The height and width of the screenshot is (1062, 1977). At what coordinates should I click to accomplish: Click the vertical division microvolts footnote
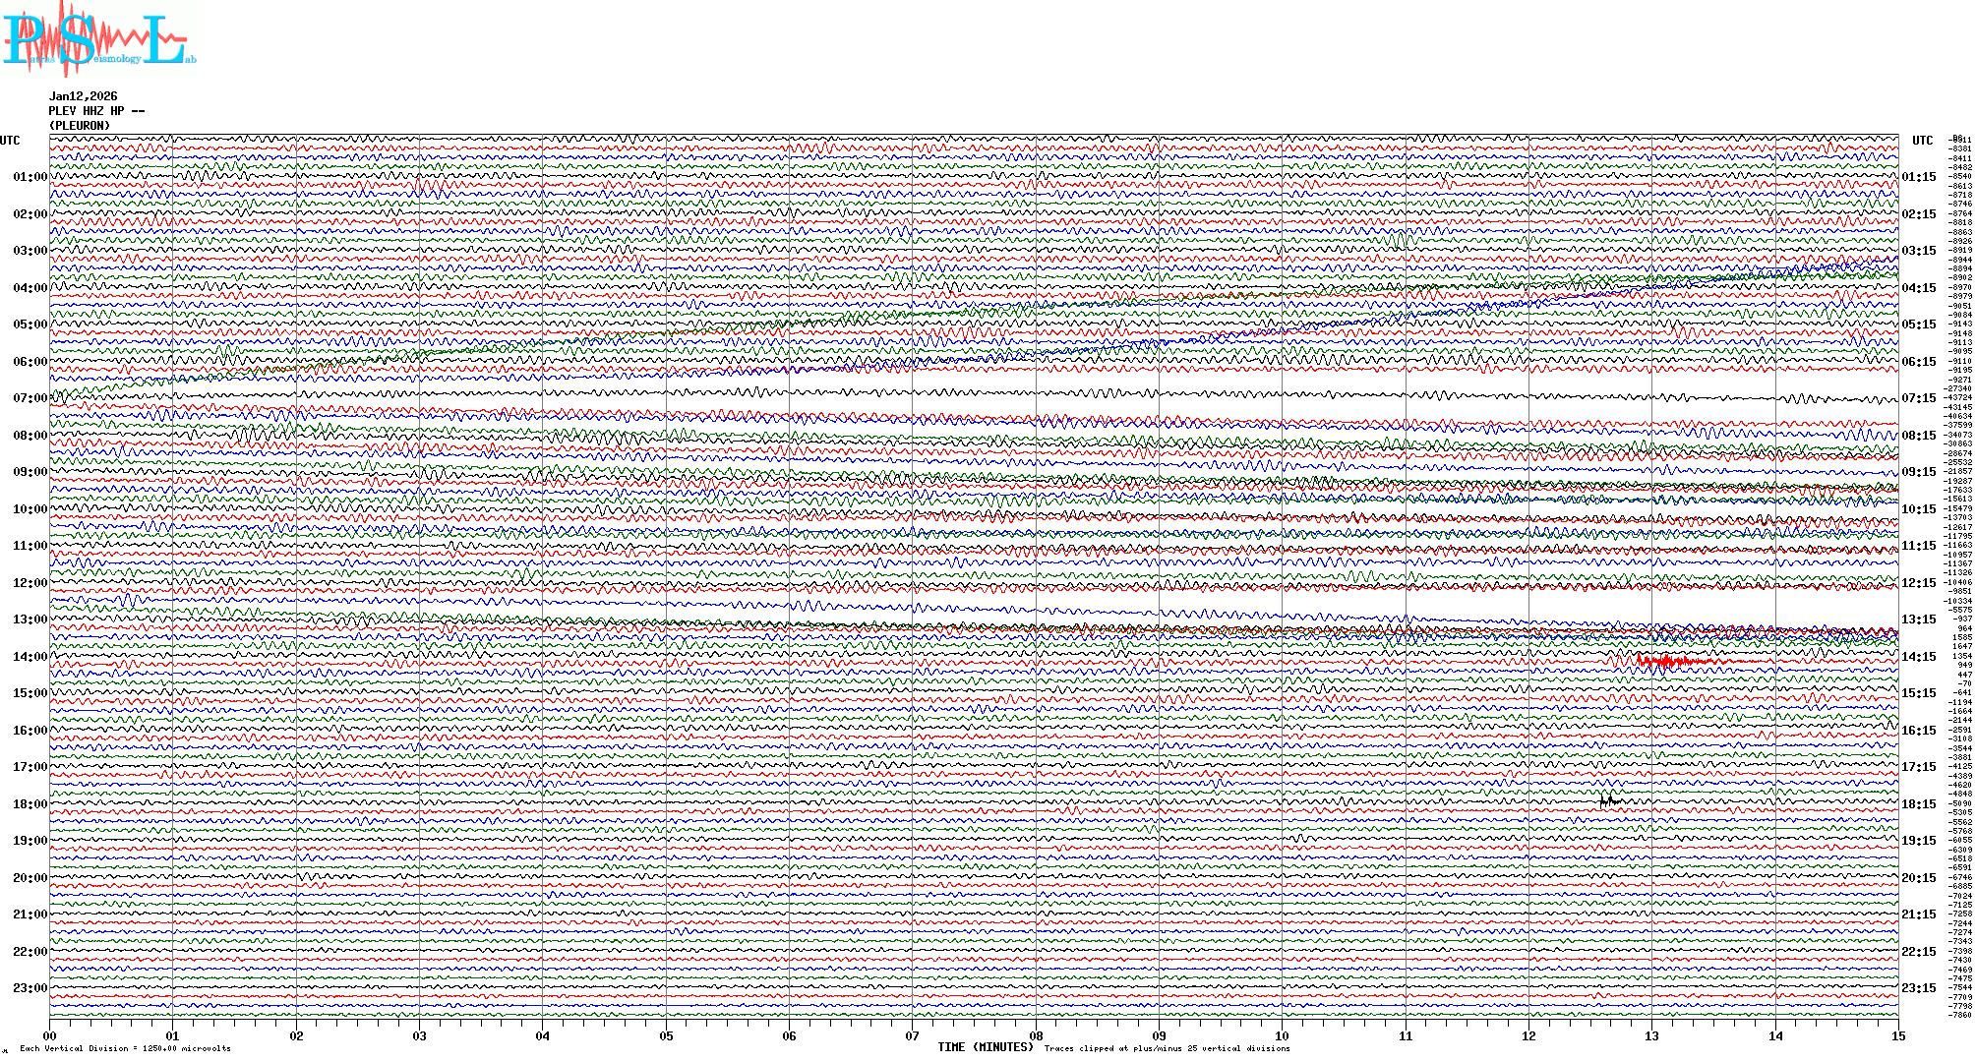[125, 1048]
